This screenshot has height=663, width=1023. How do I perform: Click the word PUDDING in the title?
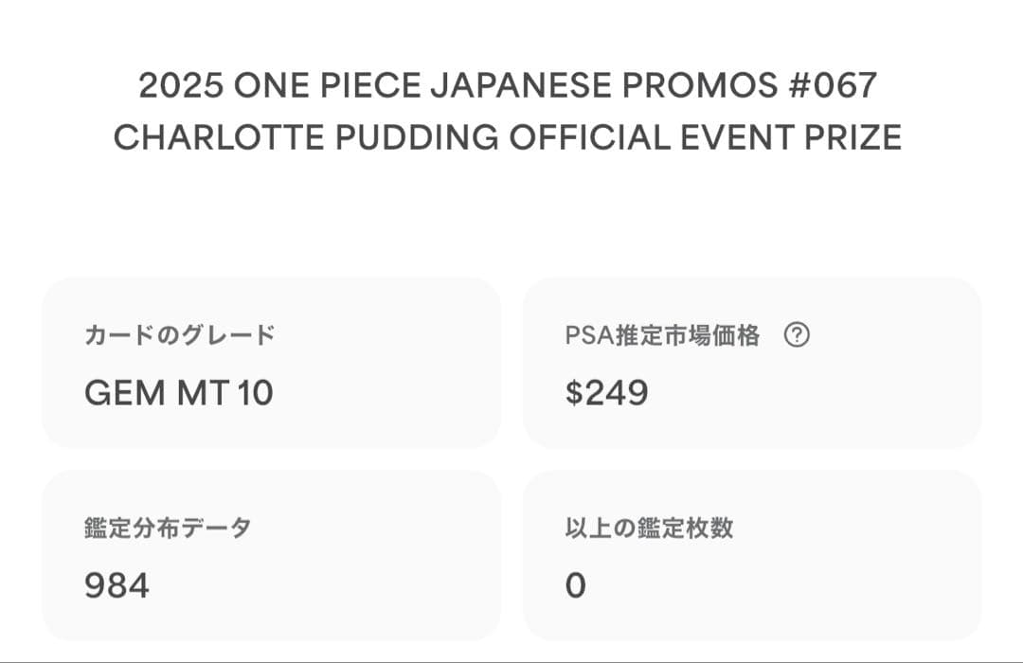[416, 137]
